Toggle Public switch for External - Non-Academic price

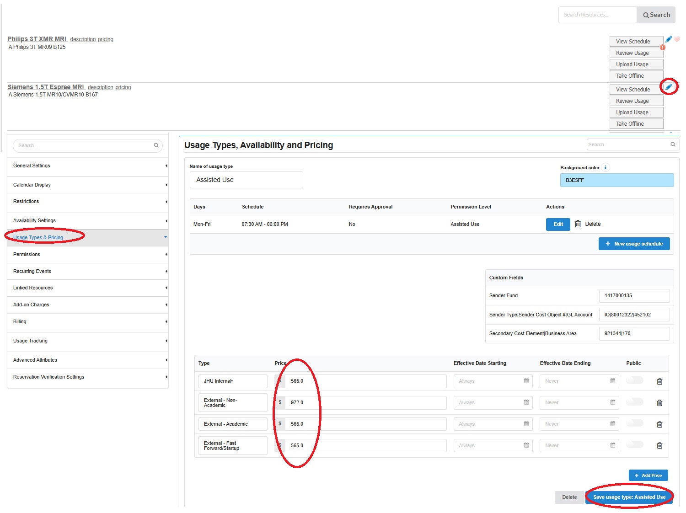point(634,402)
